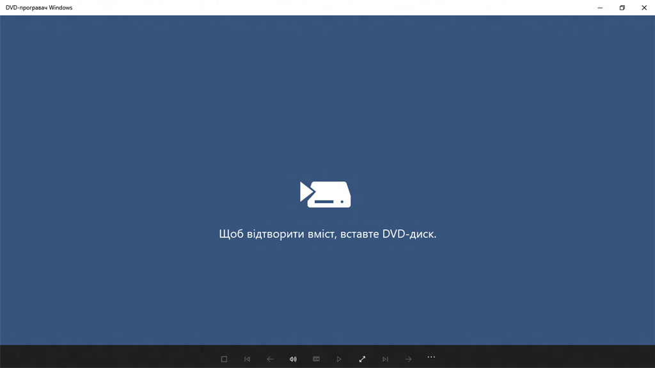This screenshot has height=368, width=655.
Task: Minimize the DVD player window
Action: [x=600, y=8]
